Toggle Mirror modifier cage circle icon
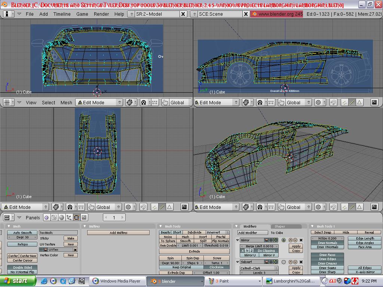Viewport: 383px width, 287px height. 284,240
